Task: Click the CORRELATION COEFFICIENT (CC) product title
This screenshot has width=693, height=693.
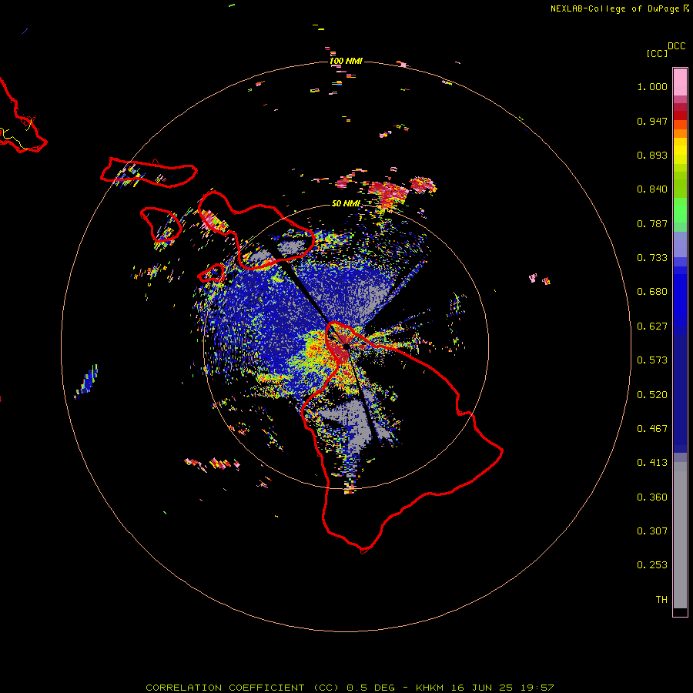Action: click(243, 688)
